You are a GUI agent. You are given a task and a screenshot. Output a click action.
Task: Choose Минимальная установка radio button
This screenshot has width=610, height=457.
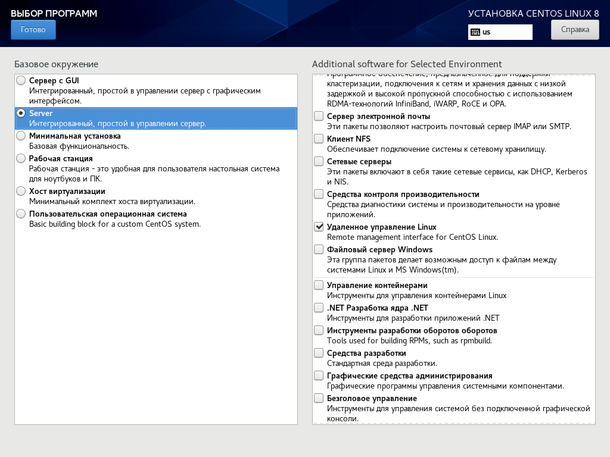[21, 136]
